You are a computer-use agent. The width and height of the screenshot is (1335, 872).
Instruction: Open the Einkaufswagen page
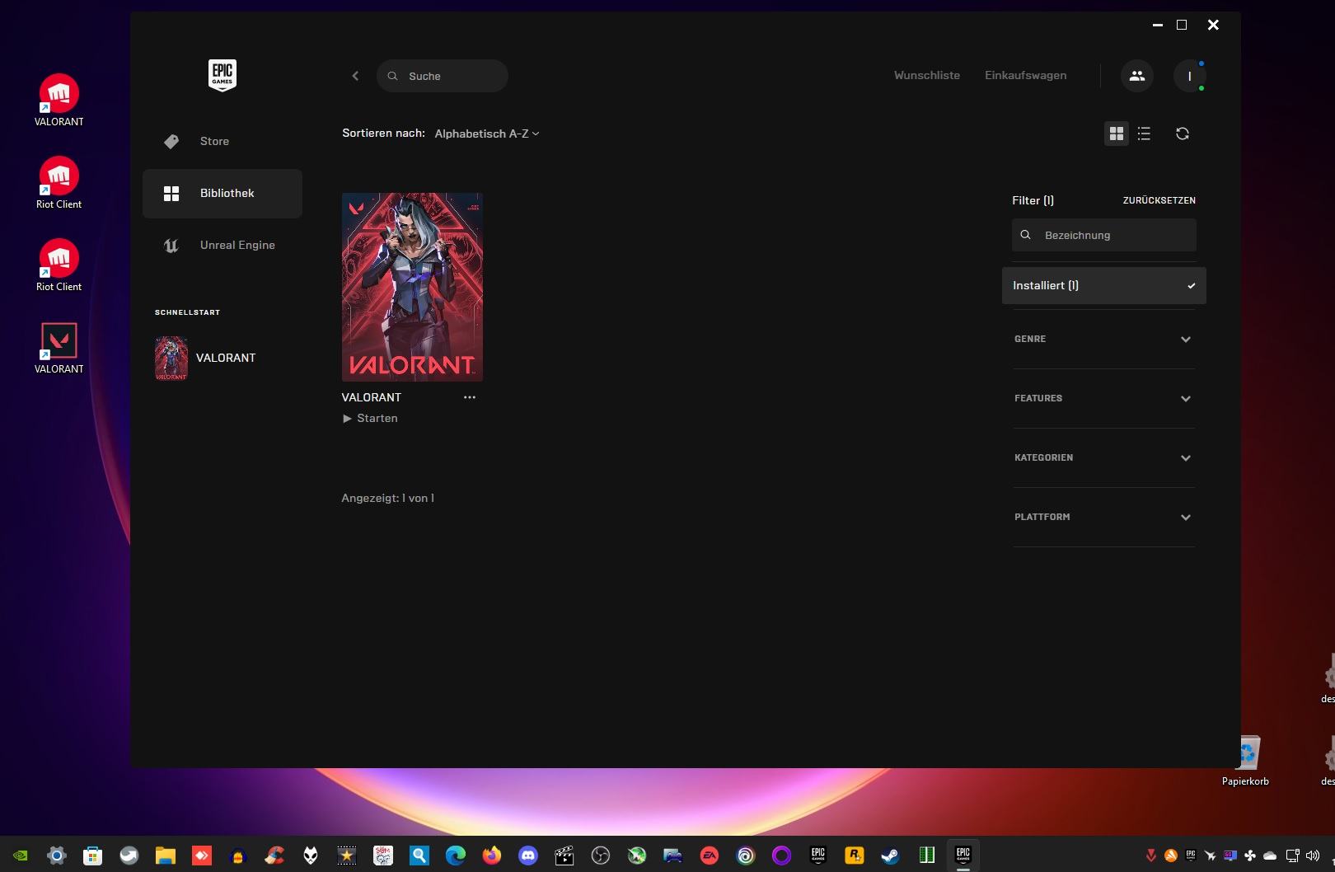click(1025, 75)
